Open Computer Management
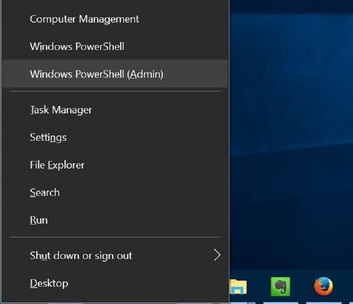Viewport: 353px width, 304px height. point(84,19)
